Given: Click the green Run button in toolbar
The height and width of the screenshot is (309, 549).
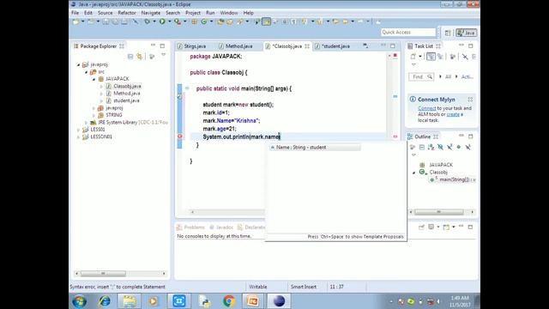Looking at the screenshot, I should pos(162,21).
